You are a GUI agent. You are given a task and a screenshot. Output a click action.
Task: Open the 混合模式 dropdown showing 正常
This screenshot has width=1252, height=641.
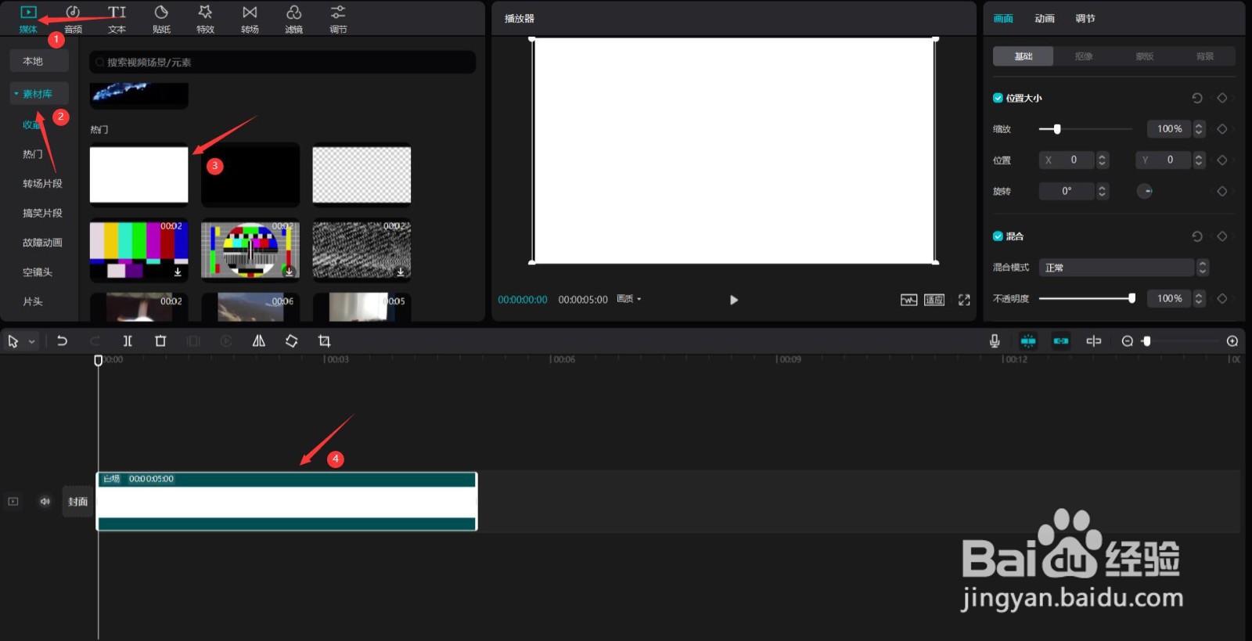(1124, 268)
